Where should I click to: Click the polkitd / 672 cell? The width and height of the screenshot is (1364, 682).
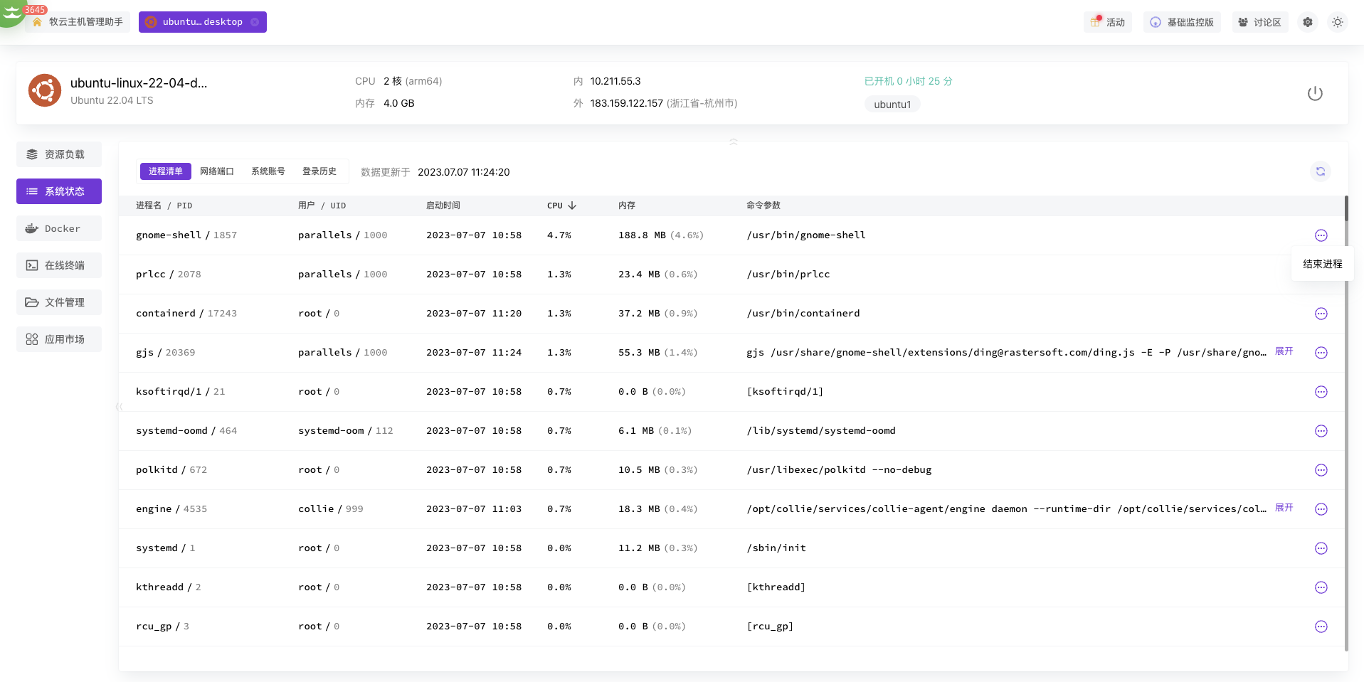coord(171,470)
